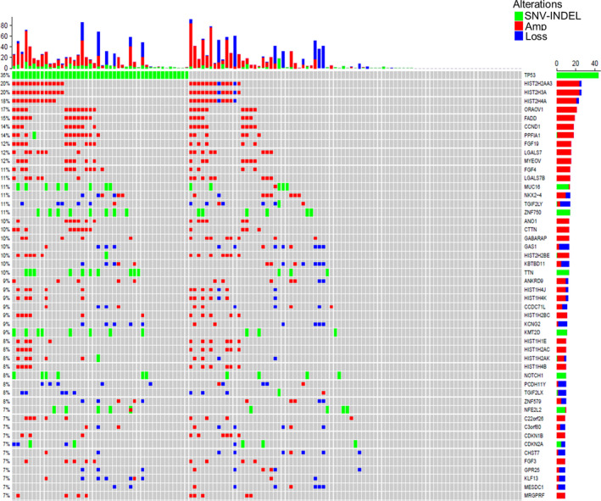The height and width of the screenshot is (501, 601).
Task: Click the HIST2H2BE gene label
Action: click(x=537, y=256)
